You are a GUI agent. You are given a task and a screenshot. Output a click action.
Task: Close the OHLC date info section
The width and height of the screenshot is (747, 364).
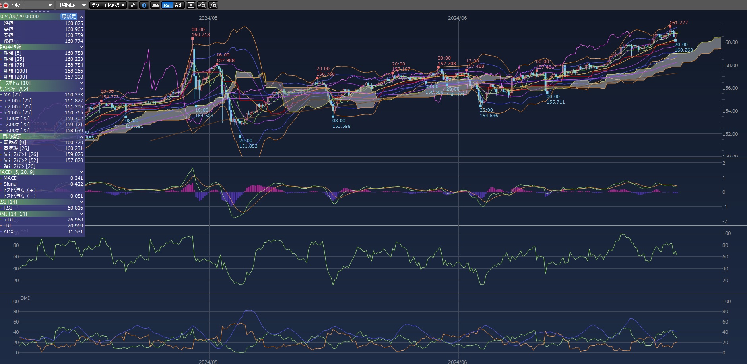81,17
